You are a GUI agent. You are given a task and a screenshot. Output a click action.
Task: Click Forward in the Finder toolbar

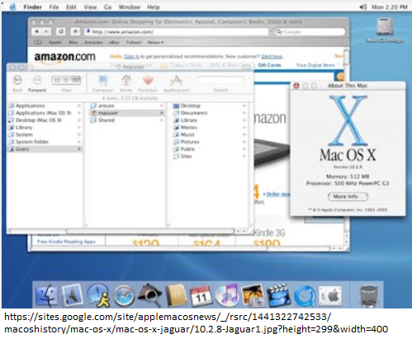coord(37,80)
